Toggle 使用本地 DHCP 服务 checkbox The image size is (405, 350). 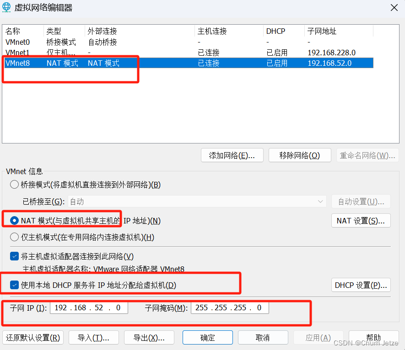[14, 285]
